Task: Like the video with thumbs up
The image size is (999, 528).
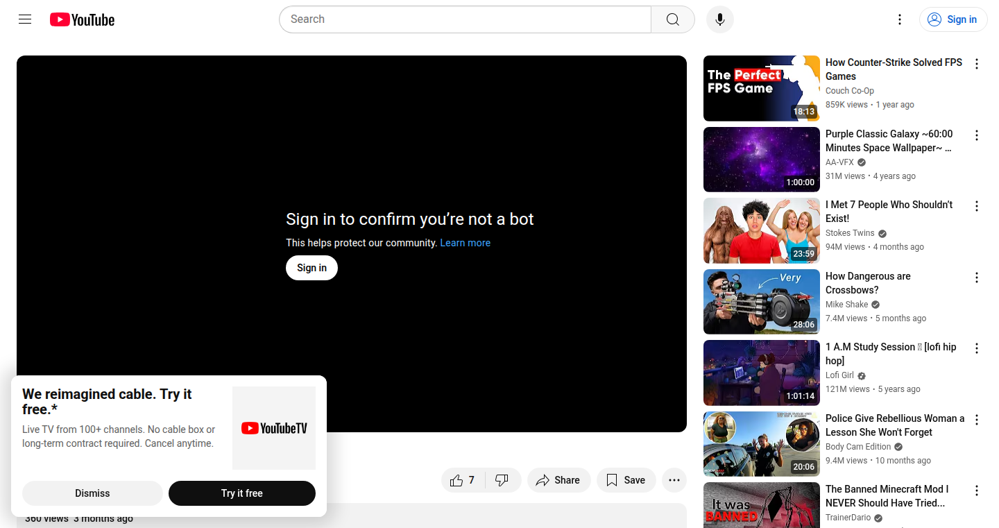Action: (463, 480)
